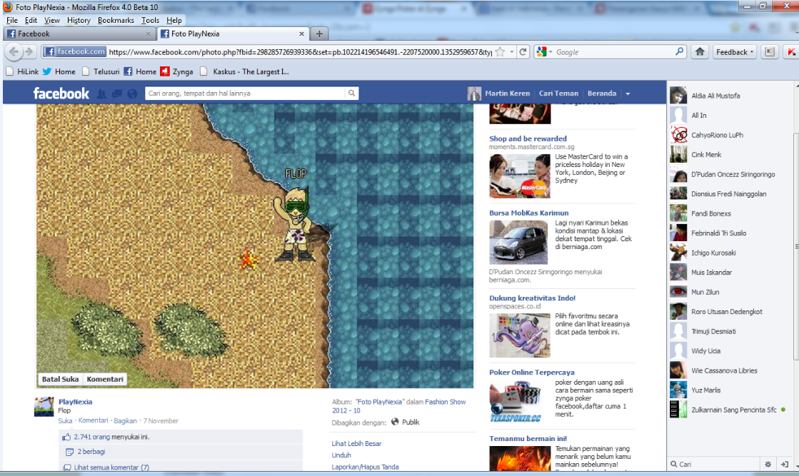Bookmark this page with the star icon

coord(501,52)
